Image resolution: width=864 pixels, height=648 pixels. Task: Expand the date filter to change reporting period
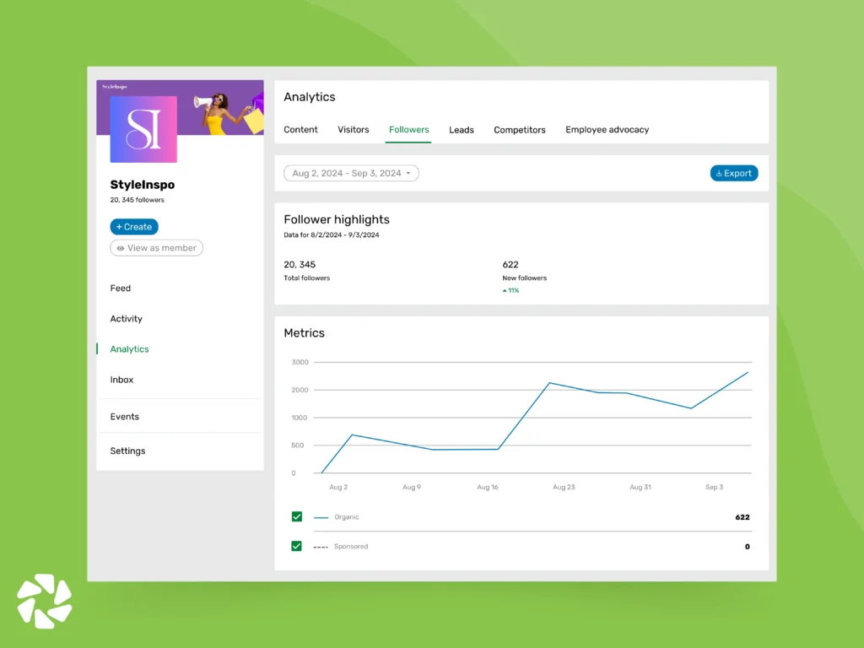coord(350,172)
